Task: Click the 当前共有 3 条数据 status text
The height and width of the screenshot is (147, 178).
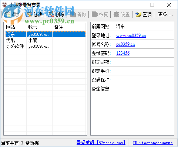Action: (20, 143)
